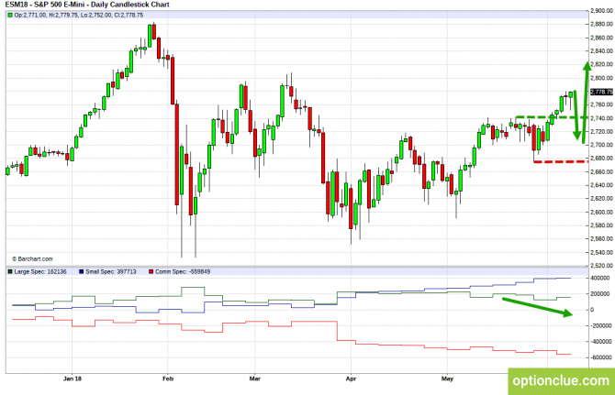The height and width of the screenshot is (395, 615).
Task: Click the -600000 label on the COT axis
Action: pyautogui.click(x=601, y=357)
